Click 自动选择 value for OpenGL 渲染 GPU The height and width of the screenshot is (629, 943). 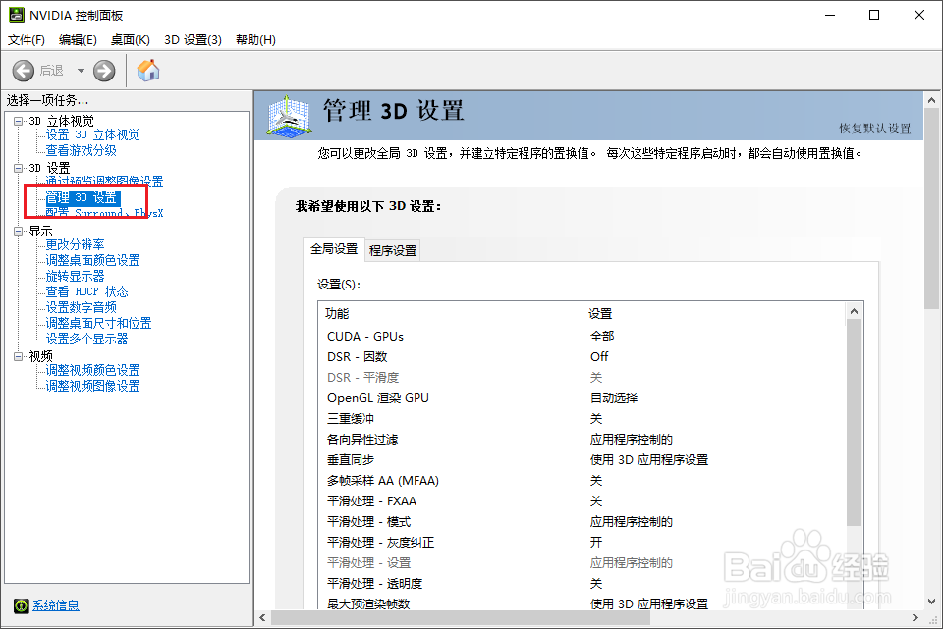[614, 397]
